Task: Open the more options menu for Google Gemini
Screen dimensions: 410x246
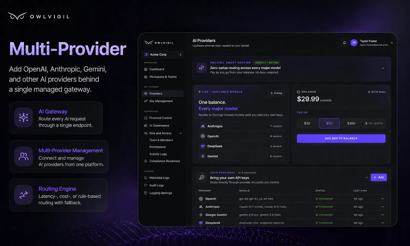Action: click(383, 215)
